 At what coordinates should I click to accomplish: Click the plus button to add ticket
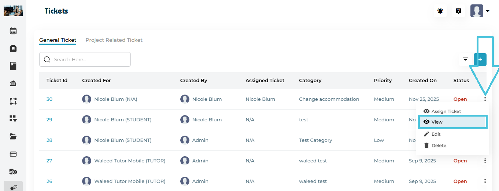[480, 59]
